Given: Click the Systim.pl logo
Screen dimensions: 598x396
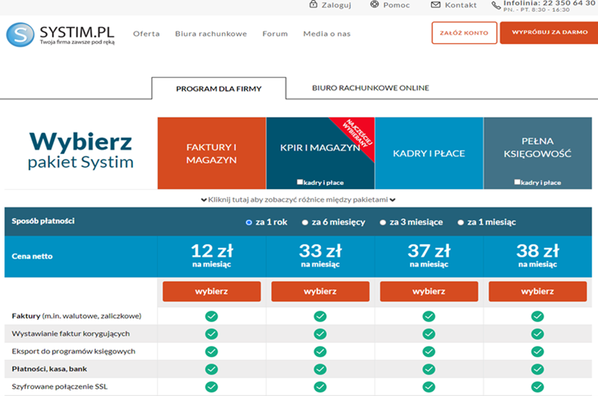Looking at the screenshot, I should (60, 34).
